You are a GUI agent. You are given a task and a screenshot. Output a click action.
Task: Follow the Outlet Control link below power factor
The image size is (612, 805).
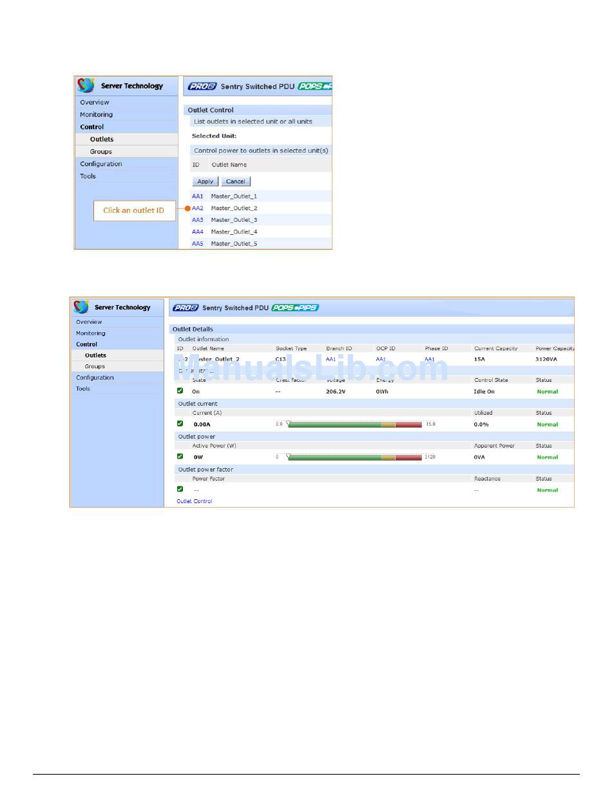point(194,501)
